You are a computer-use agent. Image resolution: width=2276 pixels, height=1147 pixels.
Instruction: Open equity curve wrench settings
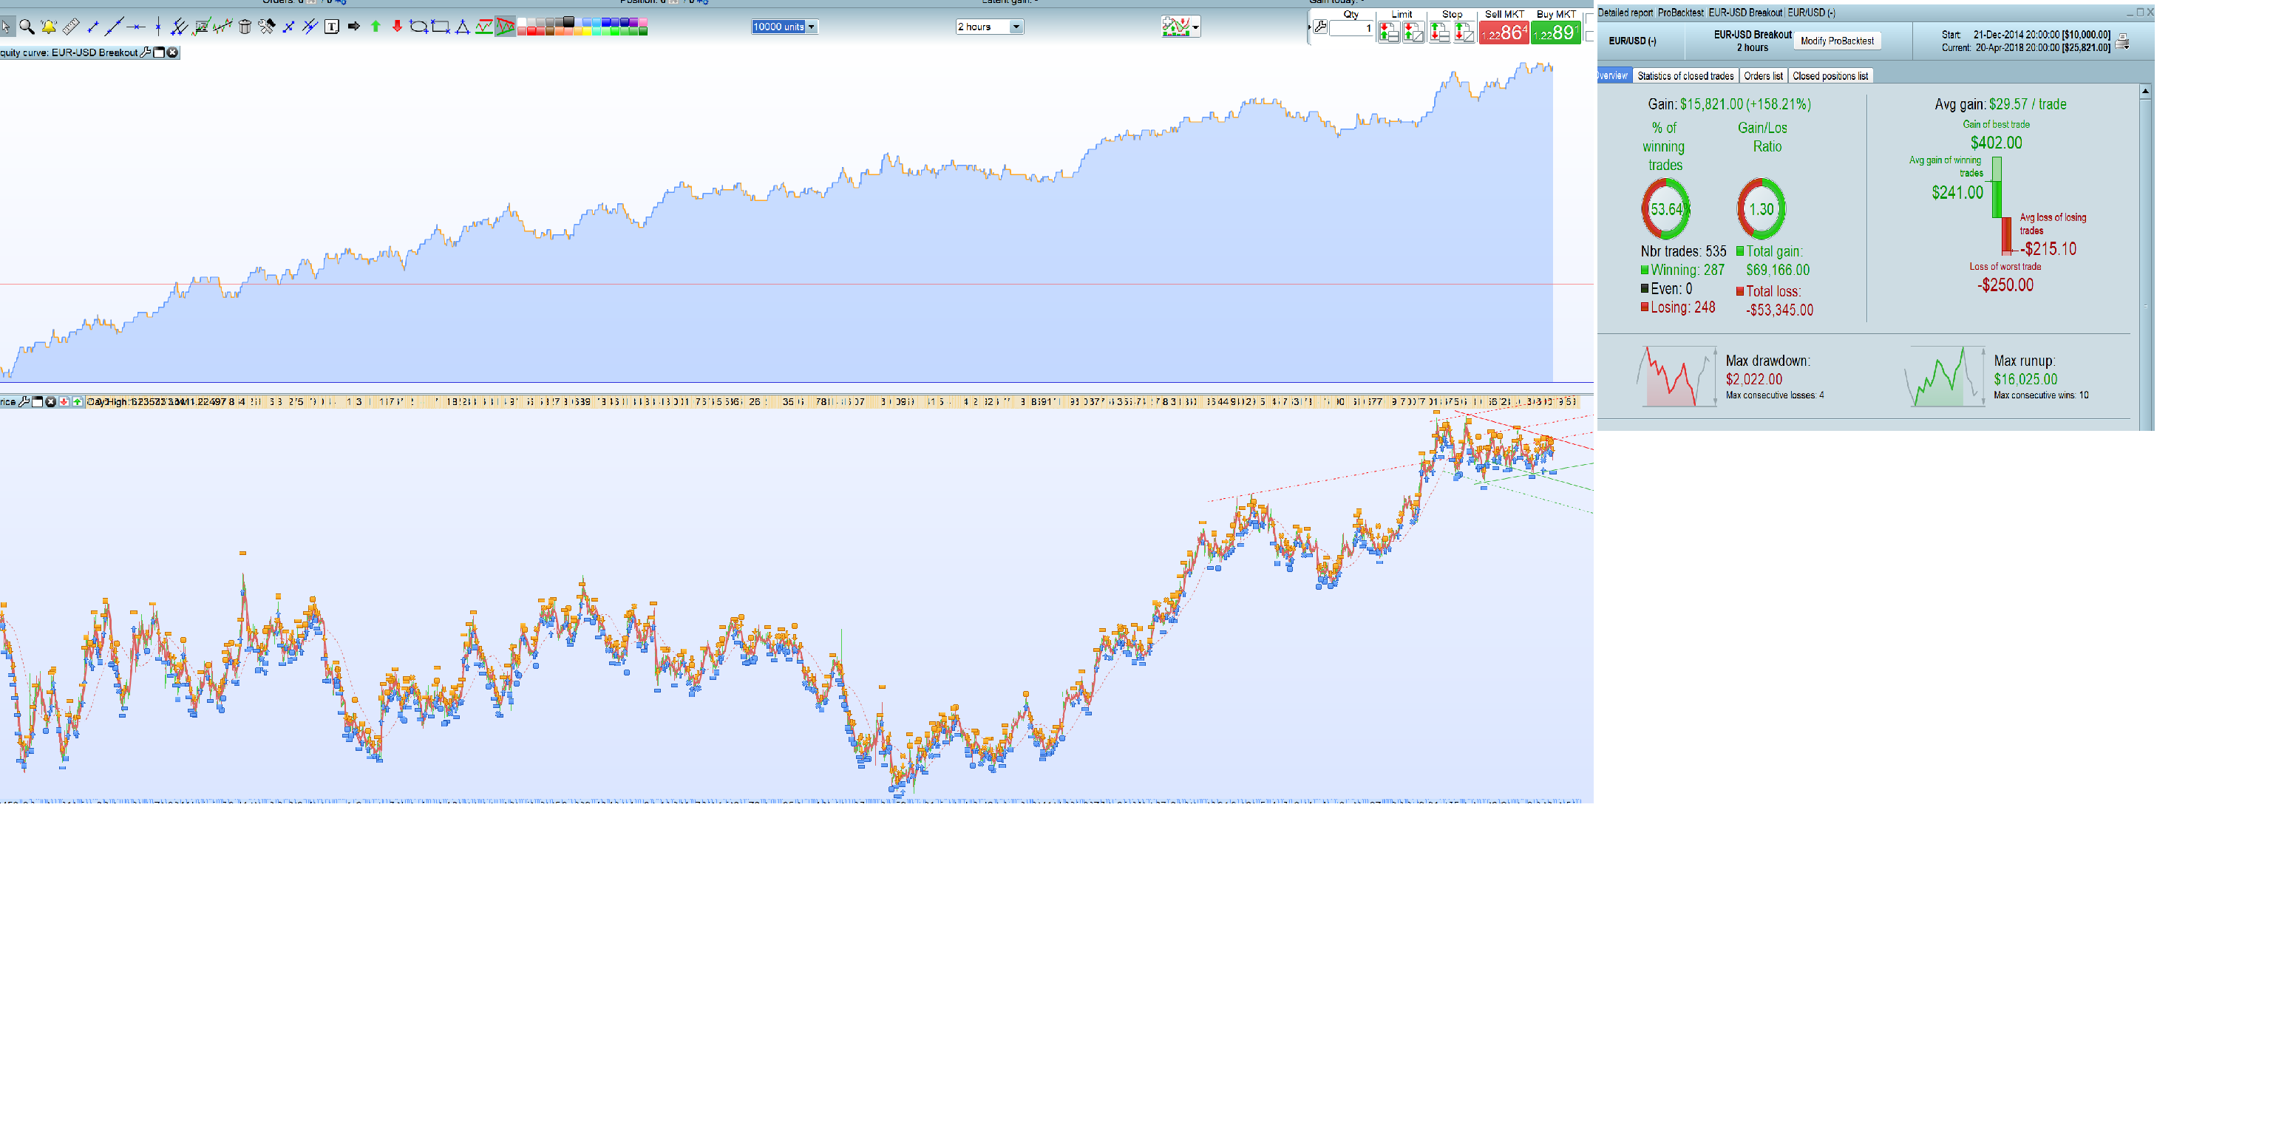146,53
